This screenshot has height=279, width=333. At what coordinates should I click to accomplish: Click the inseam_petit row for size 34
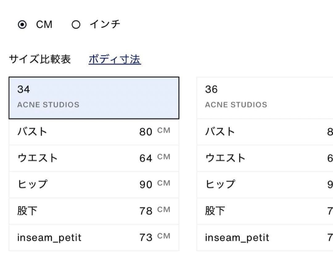pos(94,237)
